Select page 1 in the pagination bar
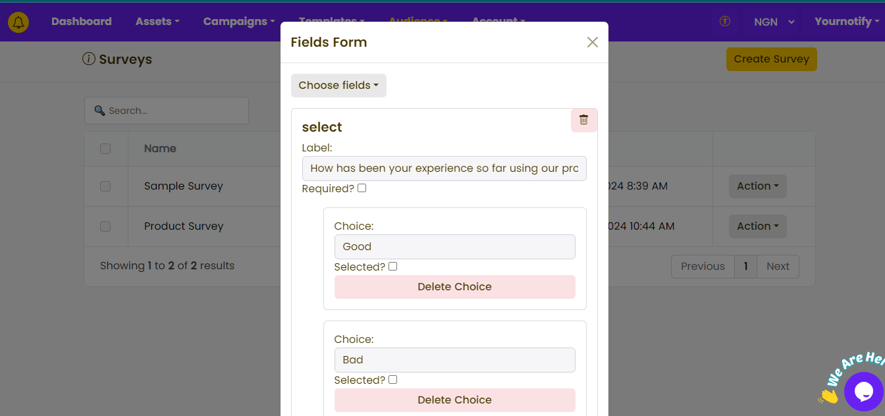The image size is (885, 416). (745, 266)
